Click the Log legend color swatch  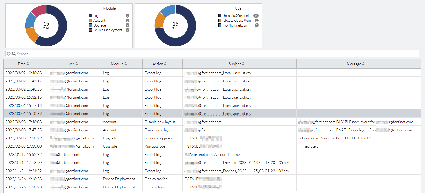click(x=90, y=16)
